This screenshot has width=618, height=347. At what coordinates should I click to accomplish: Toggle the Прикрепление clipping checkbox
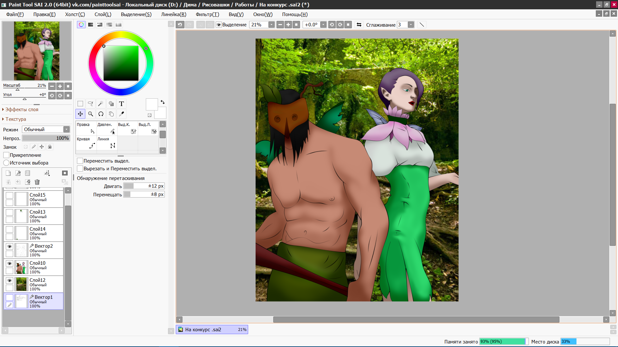click(6, 155)
